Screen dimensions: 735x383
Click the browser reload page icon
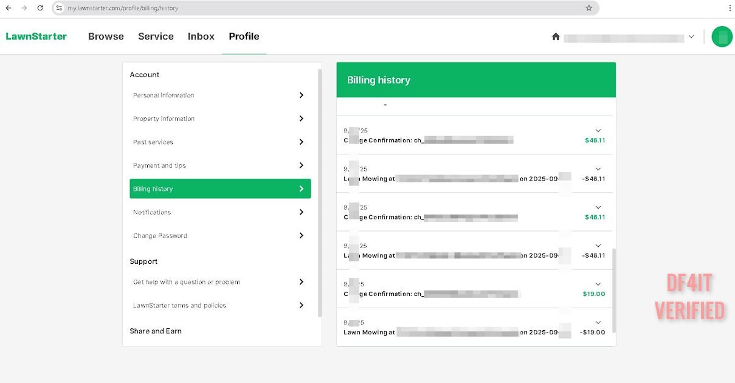point(40,8)
